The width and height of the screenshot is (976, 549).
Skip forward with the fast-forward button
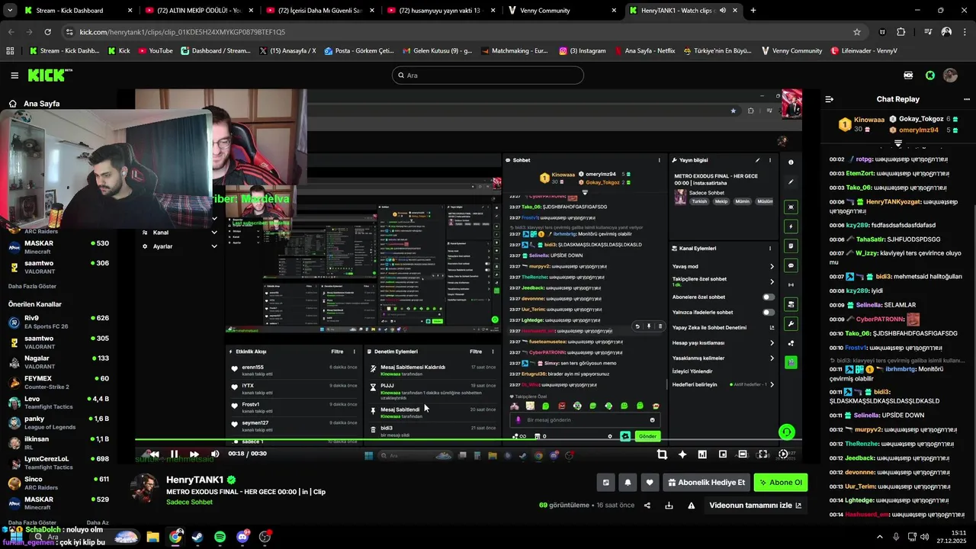click(x=194, y=454)
